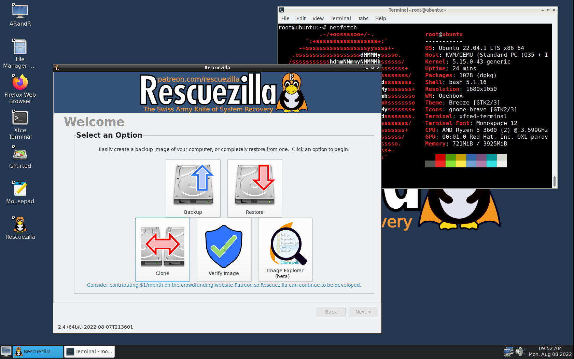Click the 'Packages: 1028 (dpkg)' line
Image resolution: width=574 pixels, height=359 pixels.
(x=461, y=75)
